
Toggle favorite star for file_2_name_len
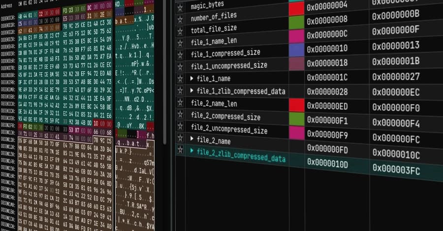[x=180, y=103]
